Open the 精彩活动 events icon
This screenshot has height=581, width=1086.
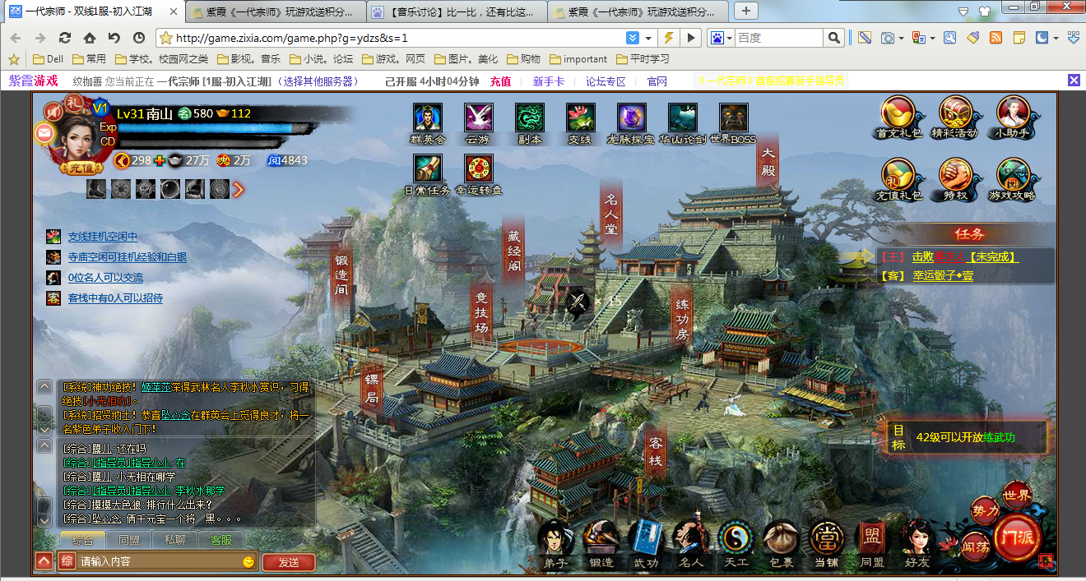click(x=954, y=117)
